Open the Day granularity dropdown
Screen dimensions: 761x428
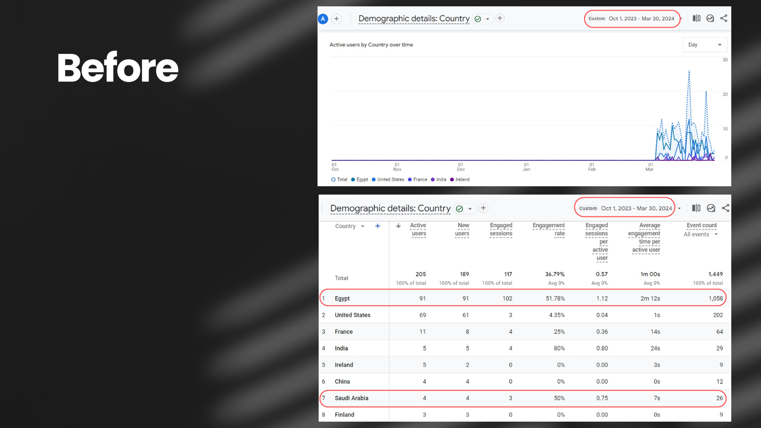point(705,45)
